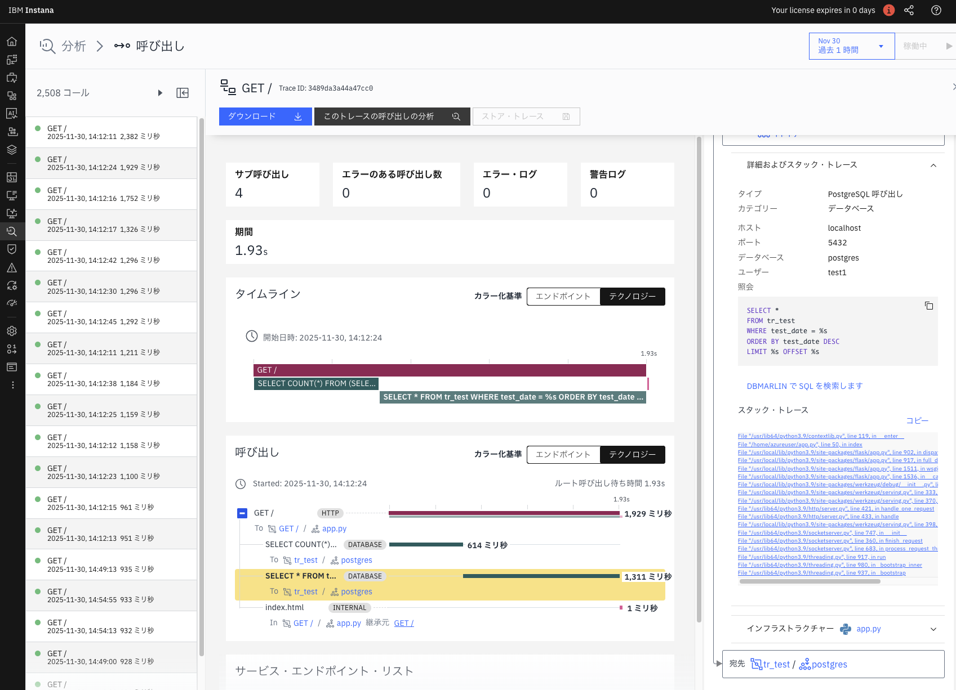956x690 pixels.
Task: Click the more options three-dot menu
Action: click(x=12, y=384)
